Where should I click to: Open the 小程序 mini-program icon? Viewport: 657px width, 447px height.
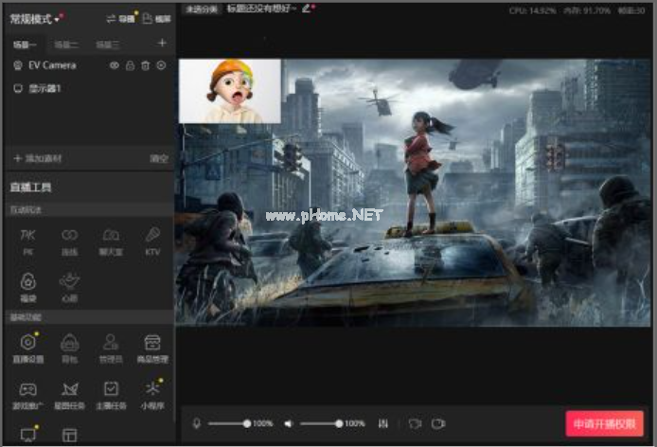151,389
